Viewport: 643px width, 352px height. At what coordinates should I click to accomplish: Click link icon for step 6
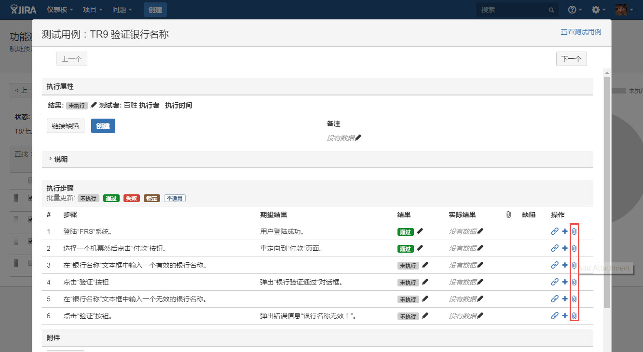pos(555,316)
